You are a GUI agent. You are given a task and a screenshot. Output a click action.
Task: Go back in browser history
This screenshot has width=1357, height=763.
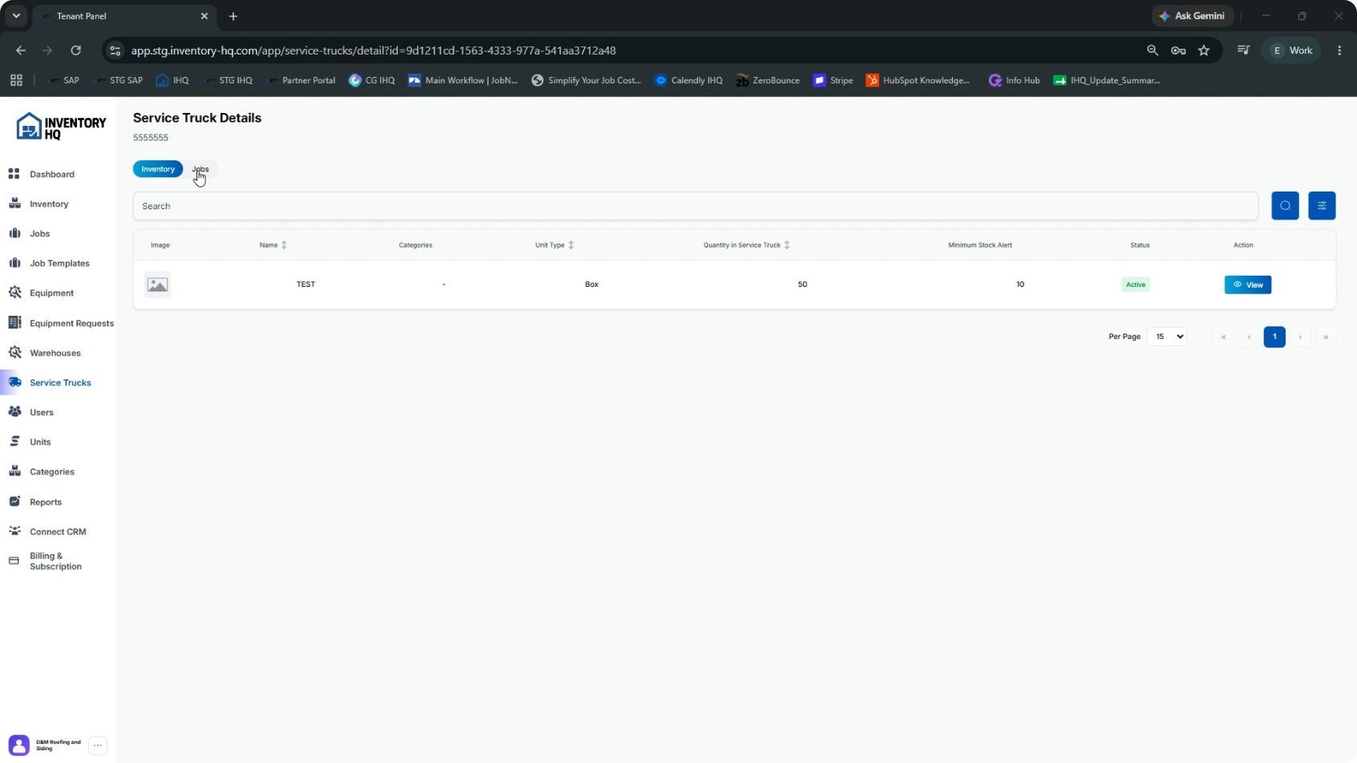21,50
